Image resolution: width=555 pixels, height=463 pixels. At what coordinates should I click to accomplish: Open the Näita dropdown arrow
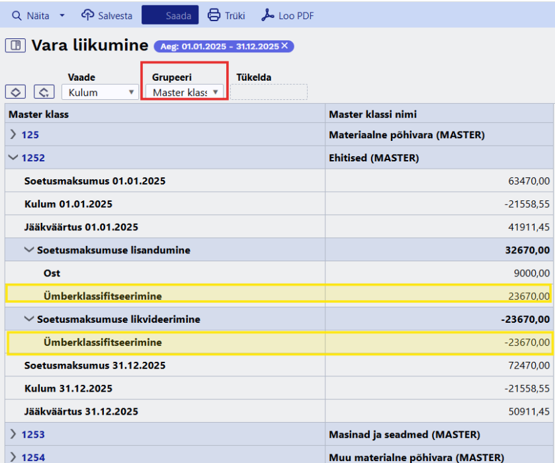coord(62,16)
